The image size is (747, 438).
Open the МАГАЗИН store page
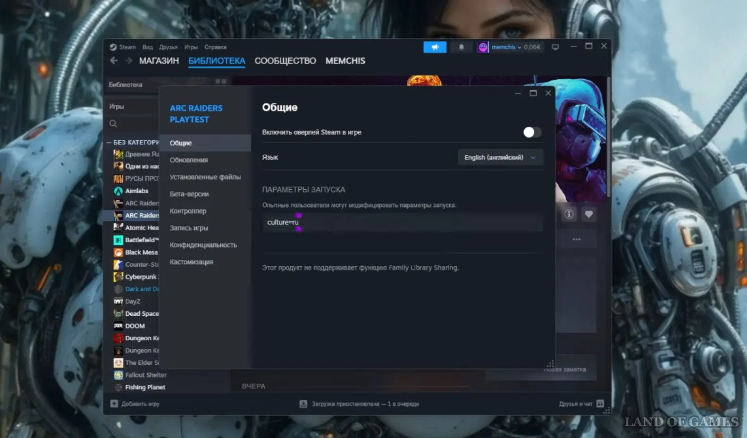pyautogui.click(x=159, y=61)
